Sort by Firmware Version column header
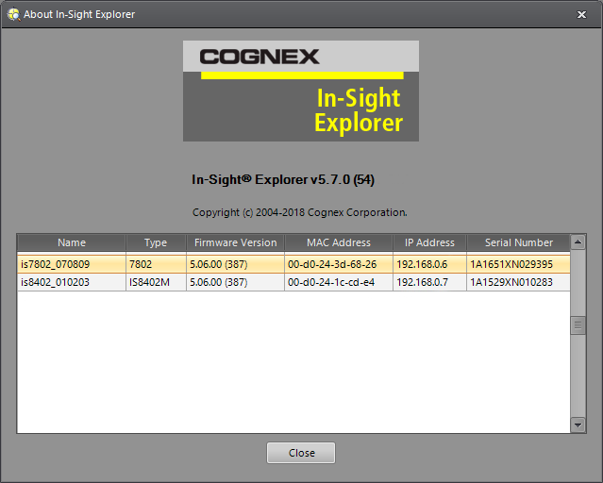The width and height of the screenshot is (603, 483). pos(235,242)
